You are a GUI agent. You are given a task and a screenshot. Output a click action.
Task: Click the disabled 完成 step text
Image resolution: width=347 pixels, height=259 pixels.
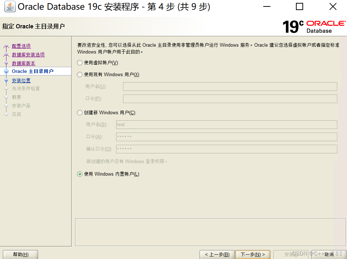[x=17, y=115]
